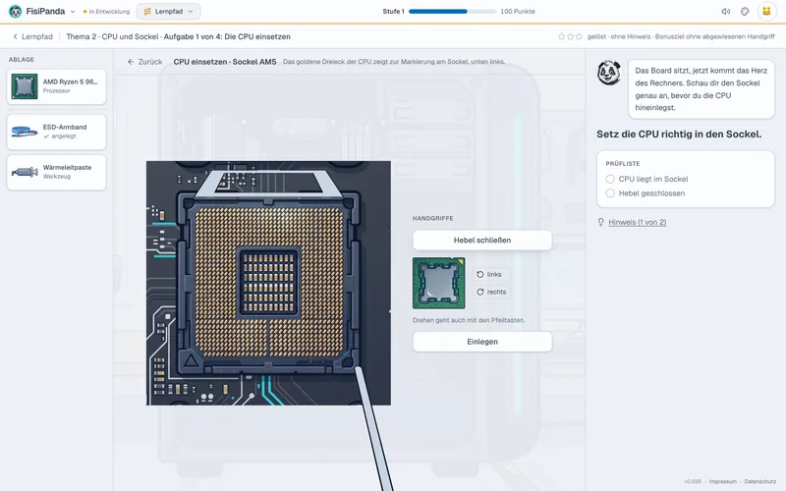Click the second rating star

[x=571, y=36]
